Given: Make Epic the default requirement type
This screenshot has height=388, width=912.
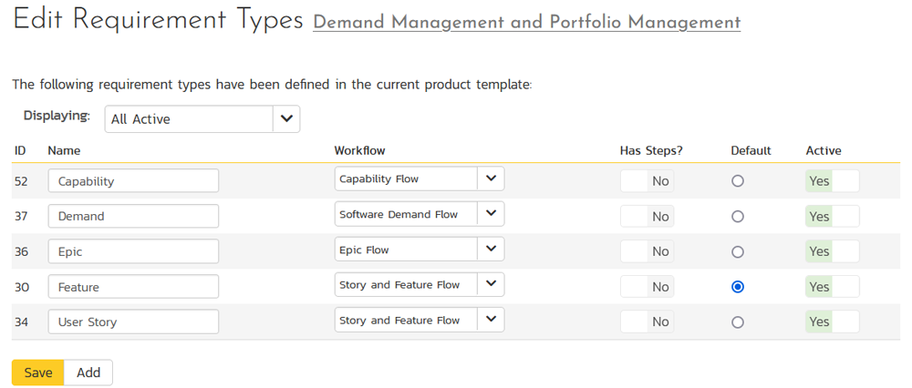Looking at the screenshot, I should [x=738, y=251].
